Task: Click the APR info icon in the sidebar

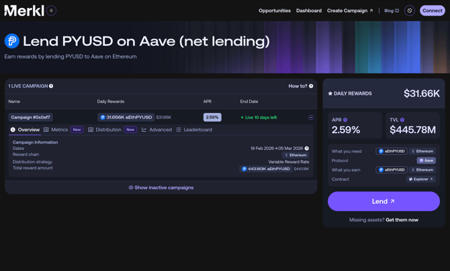Action: click(x=346, y=120)
